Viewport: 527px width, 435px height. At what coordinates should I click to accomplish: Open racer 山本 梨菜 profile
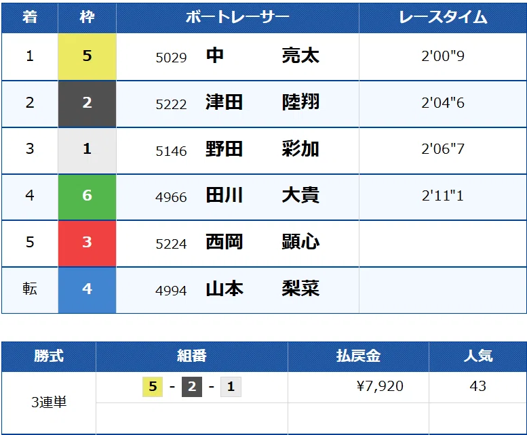pos(262,289)
